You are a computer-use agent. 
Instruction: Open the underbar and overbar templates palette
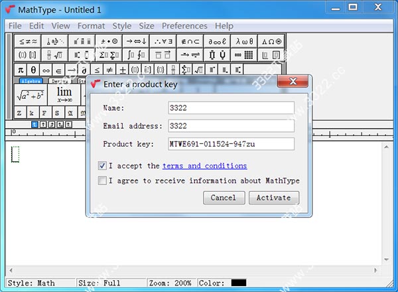pyautogui.click(x=163, y=55)
